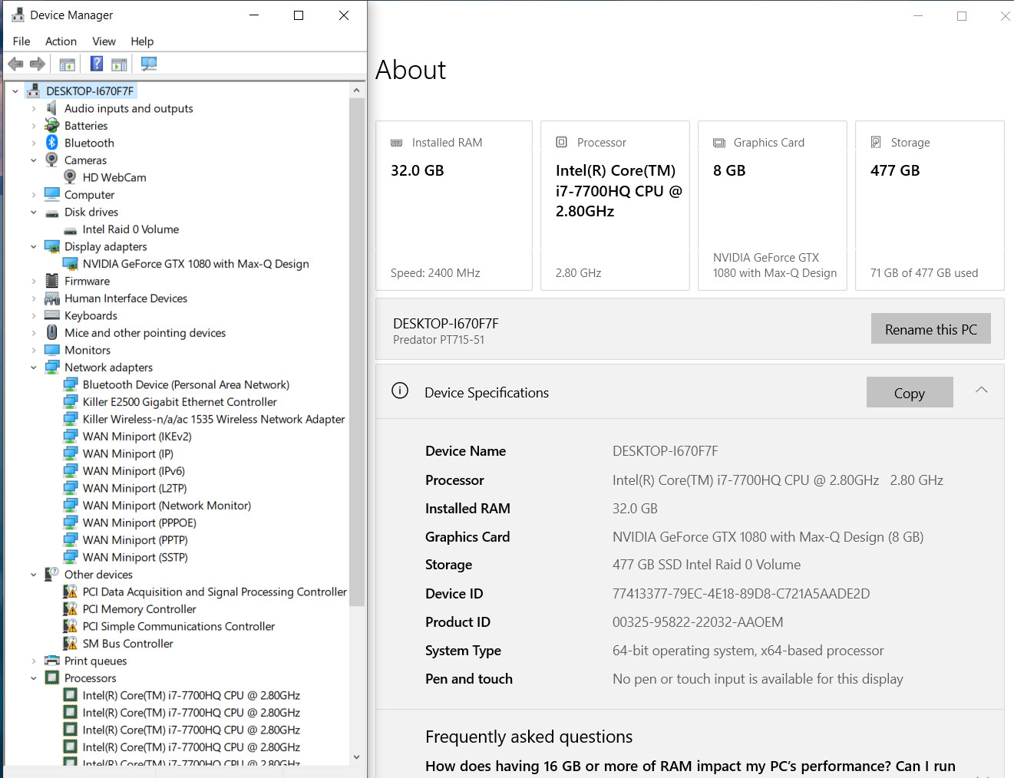Click the Monitors category icon

(51, 350)
